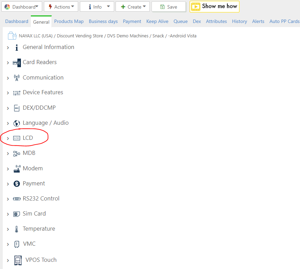Click the VPOS Touch device icon
Image resolution: width=300 pixels, height=269 pixels.
tap(18, 260)
